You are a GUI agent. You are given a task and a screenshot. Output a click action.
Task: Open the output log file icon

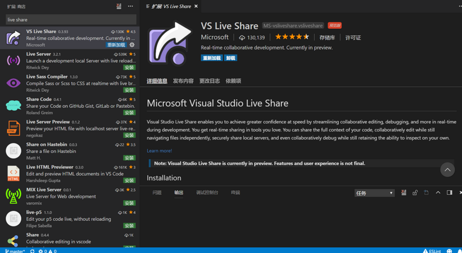coord(426,192)
